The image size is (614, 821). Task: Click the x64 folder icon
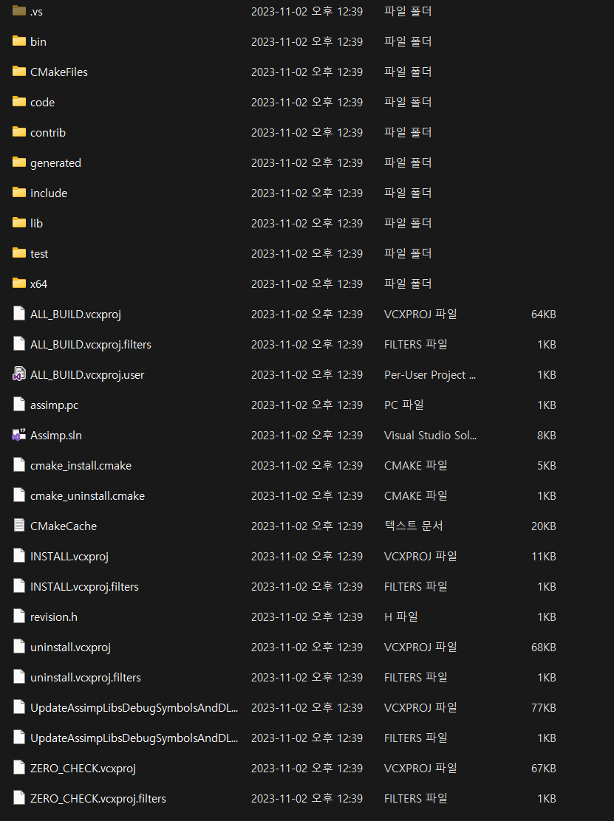pos(19,284)
